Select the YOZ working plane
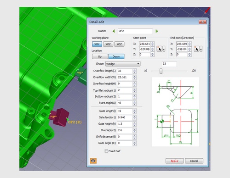 point(119,44)
